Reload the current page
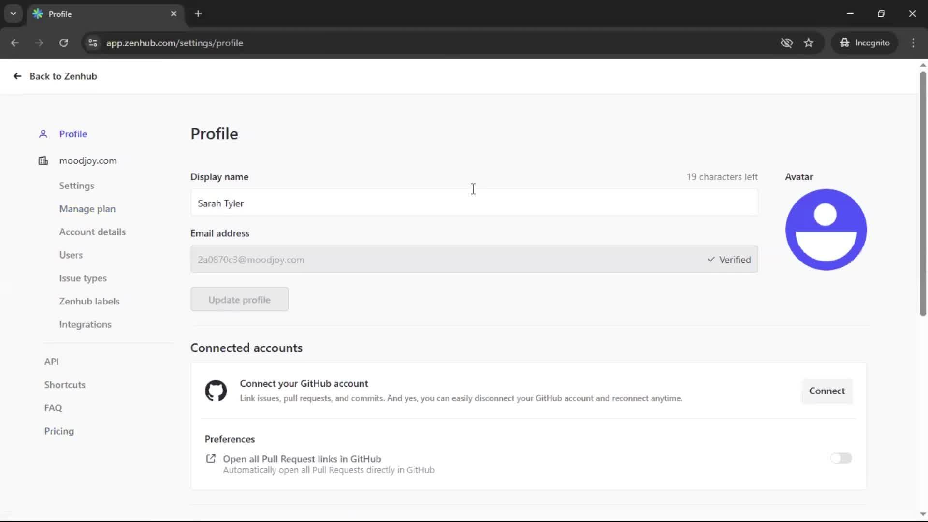 click(x=63, y=43)
